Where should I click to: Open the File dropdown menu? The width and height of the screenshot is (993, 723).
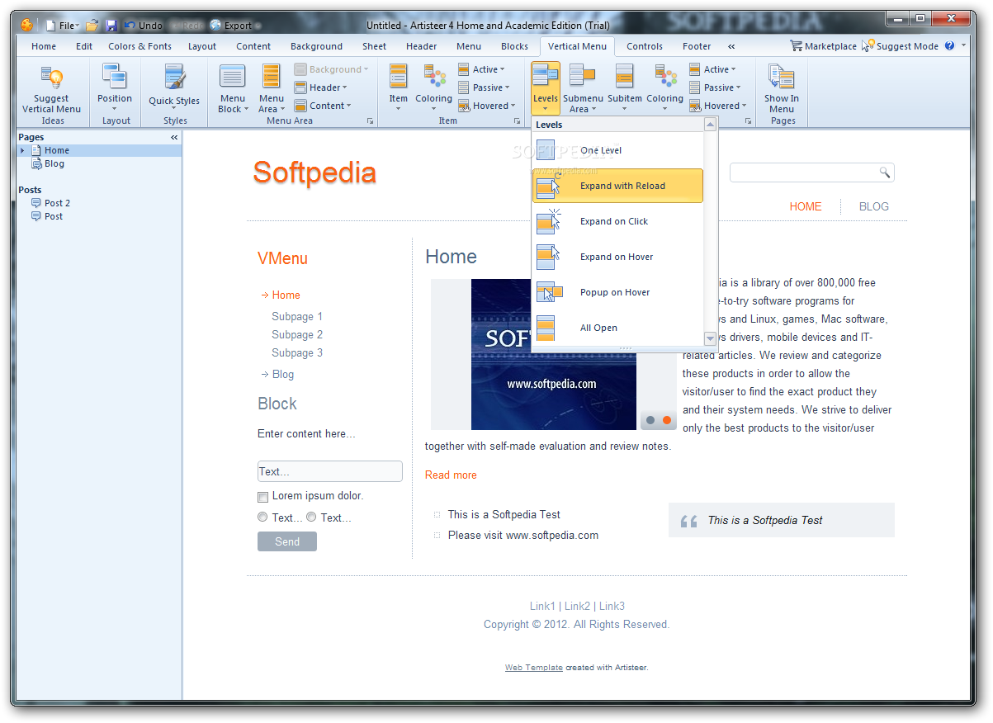click(x=63, y=26)
